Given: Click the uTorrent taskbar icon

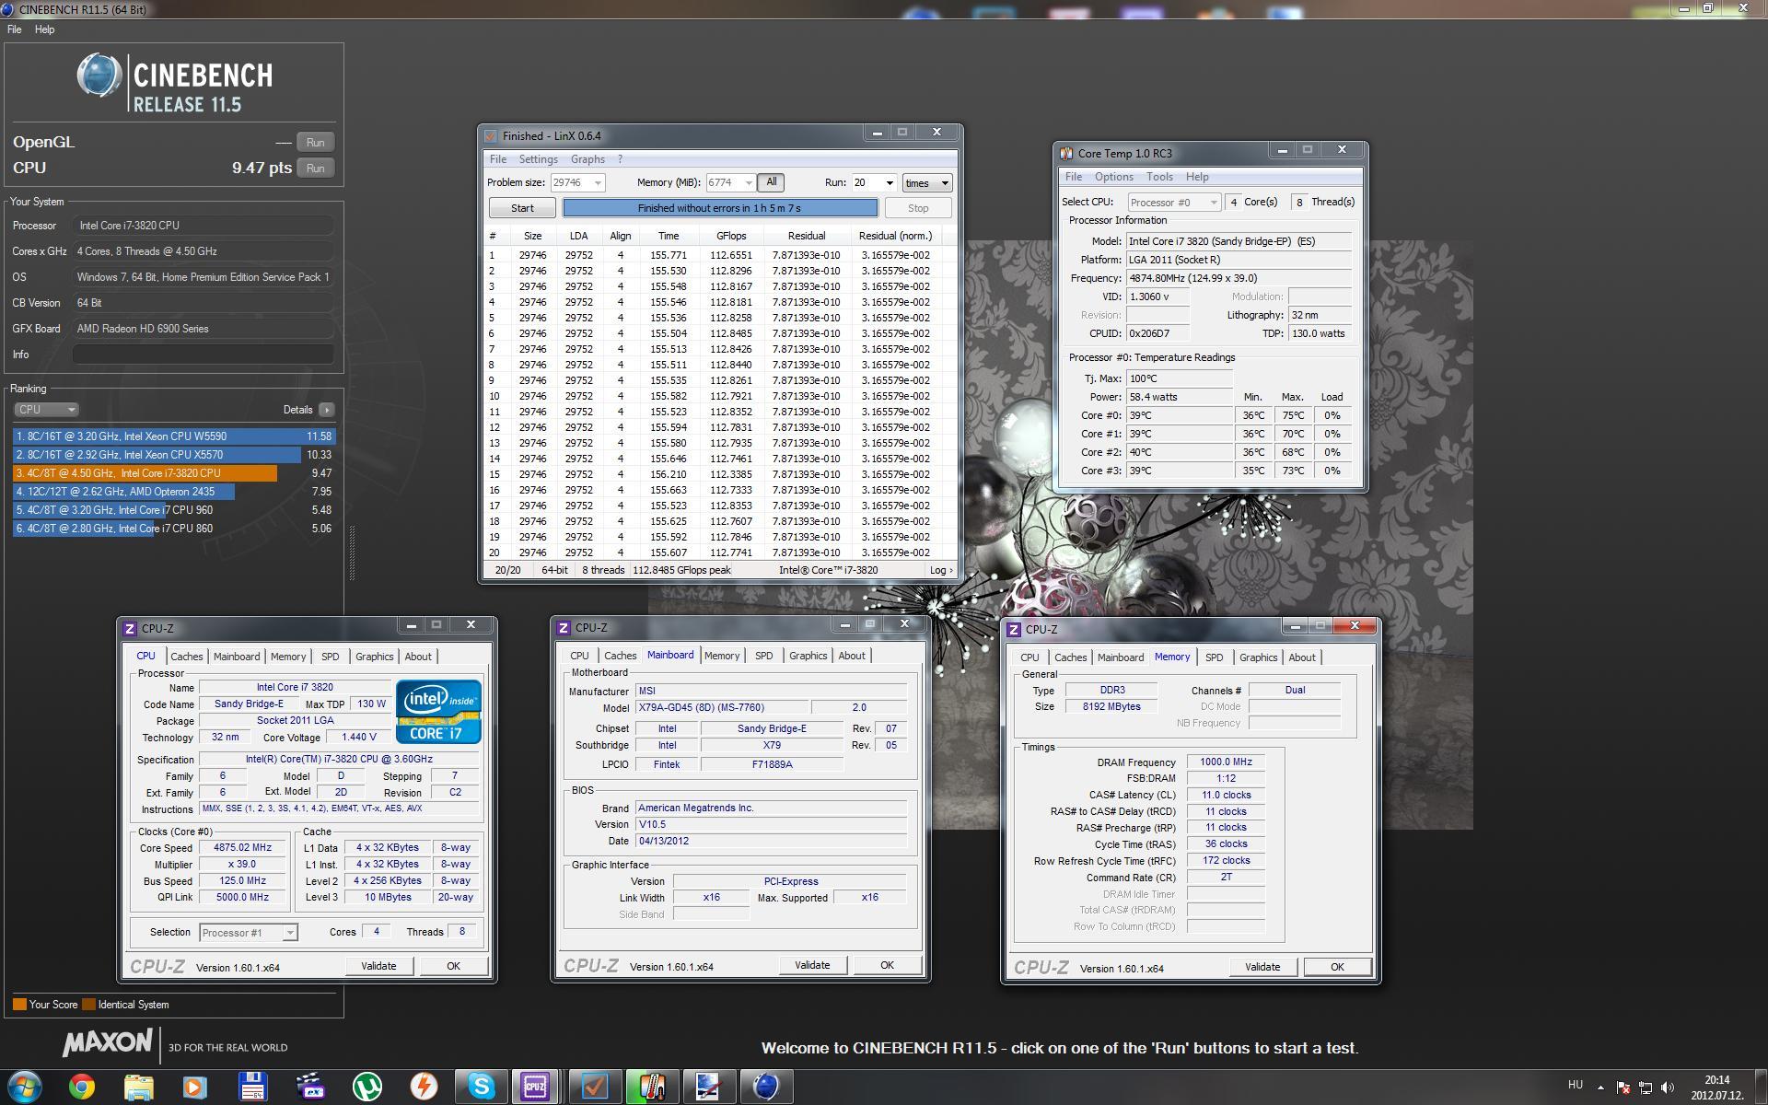Looking at the screenshot, I should (367, 1087).
